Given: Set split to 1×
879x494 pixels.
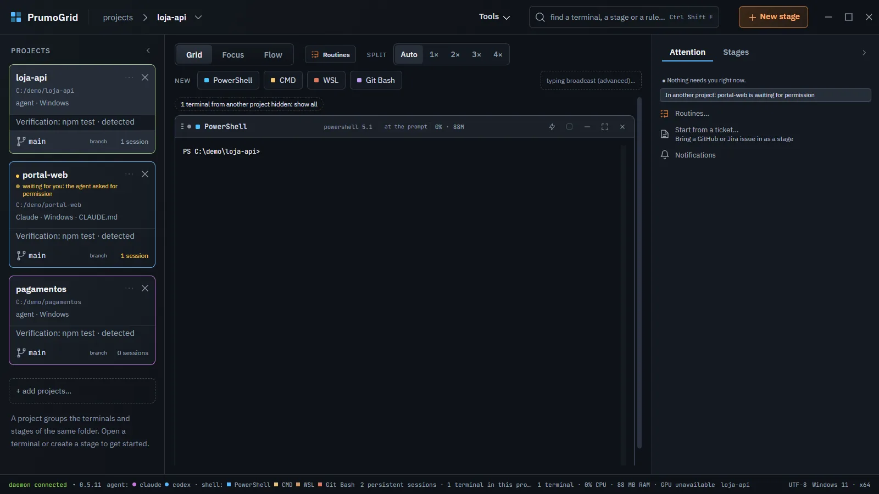Looking at the screenshot, I should pyautogui.click(x=434, y=54).
